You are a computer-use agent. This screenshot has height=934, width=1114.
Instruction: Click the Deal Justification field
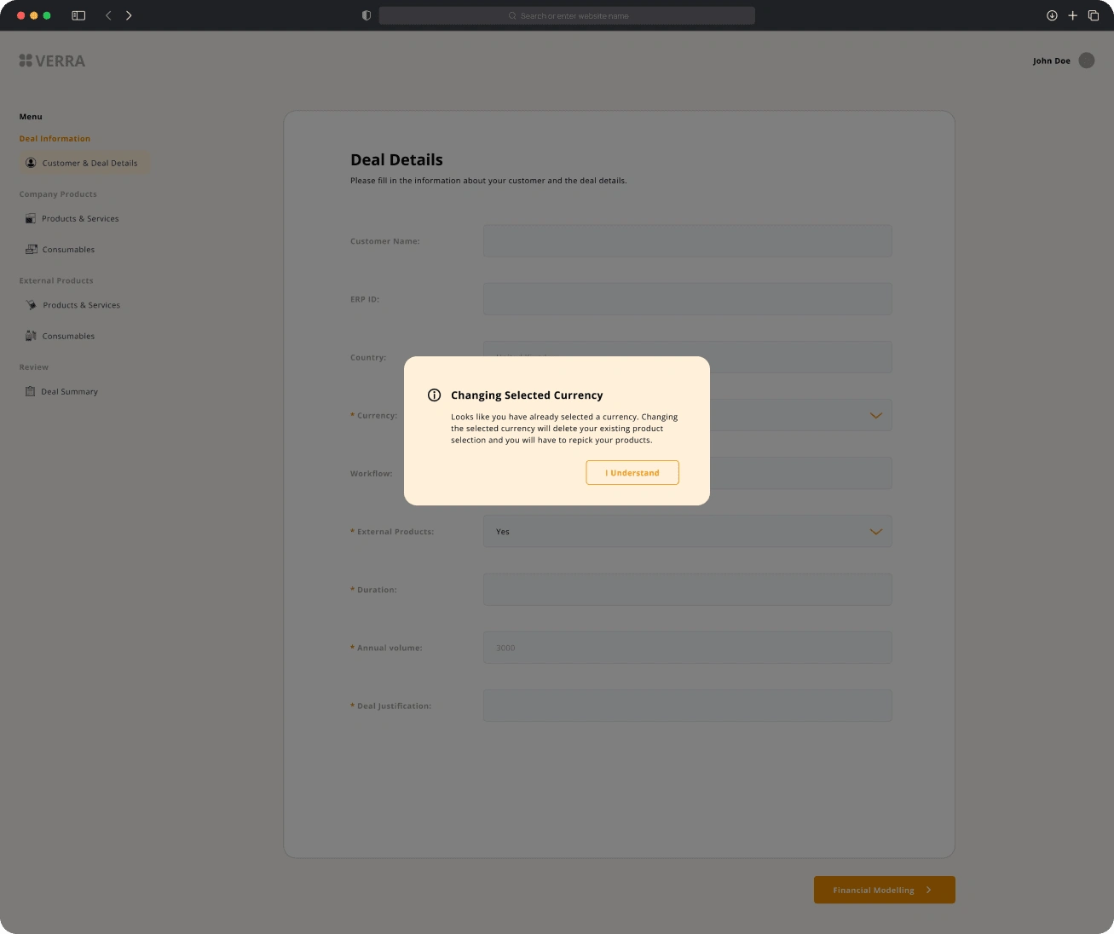688,706
